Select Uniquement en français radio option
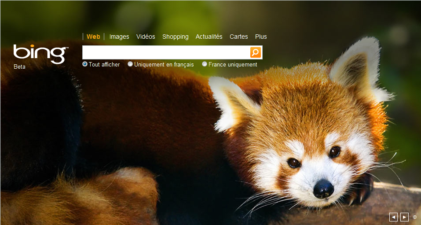 (x=130, y=64)
